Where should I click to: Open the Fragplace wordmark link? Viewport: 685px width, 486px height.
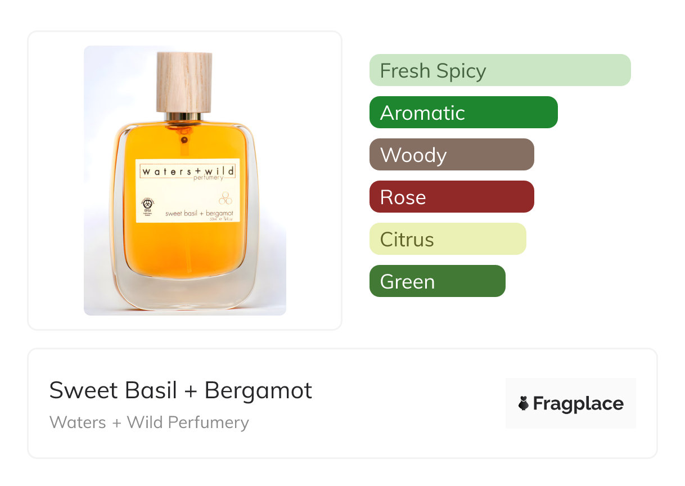pyautogui.click(x=578, y=403)
